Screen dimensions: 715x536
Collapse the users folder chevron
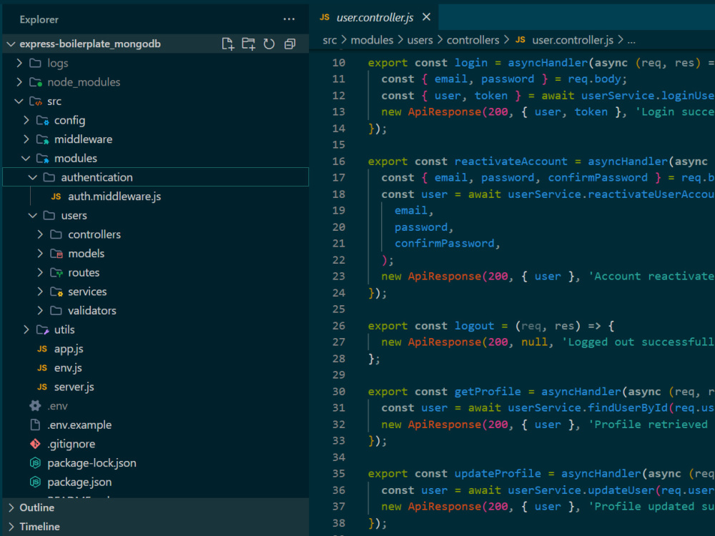click(x=33, y=216)
